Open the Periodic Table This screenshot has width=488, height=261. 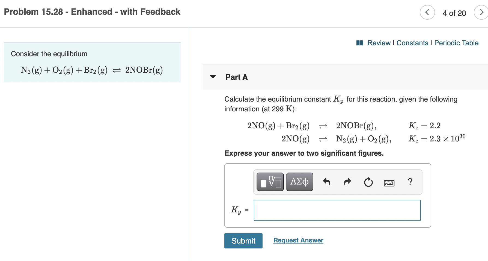click(x=456, y=43)
